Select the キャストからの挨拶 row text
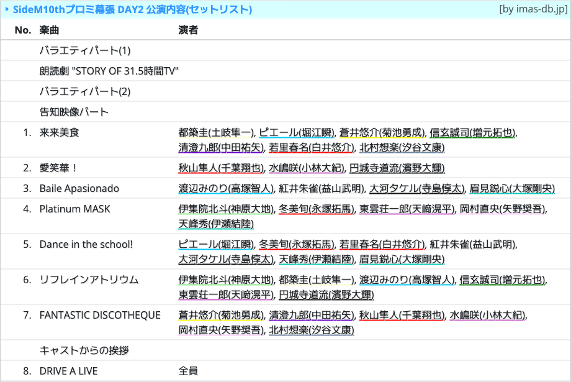Image resolution: width=571 pixels, height=382 pixels. tap(84, 350)
